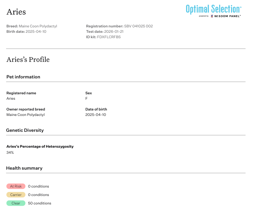Click the header Birth date 2025-04-10 value
The image size is (254, 220).
[36, 32]
